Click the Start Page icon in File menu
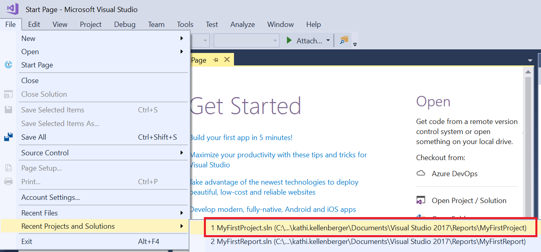 click(x=8, y=65)
